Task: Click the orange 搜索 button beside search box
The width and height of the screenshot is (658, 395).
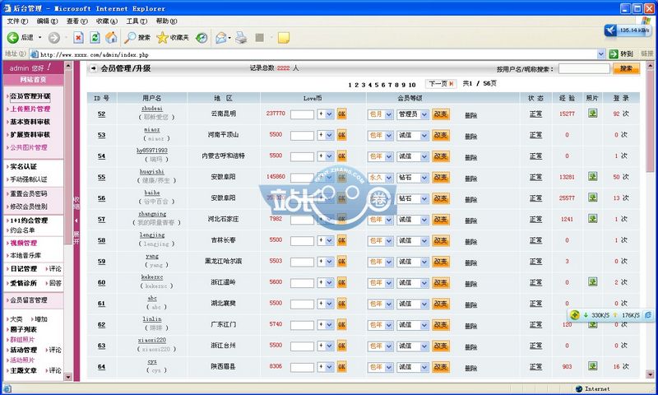Action: click(626, 69)
